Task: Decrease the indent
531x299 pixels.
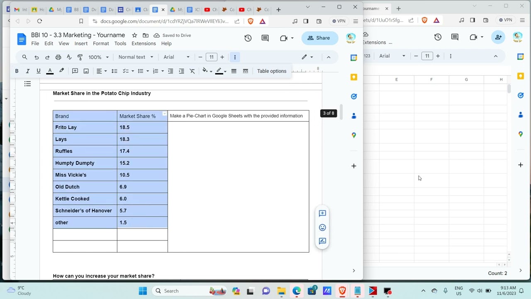Action: tap(171, 71)
